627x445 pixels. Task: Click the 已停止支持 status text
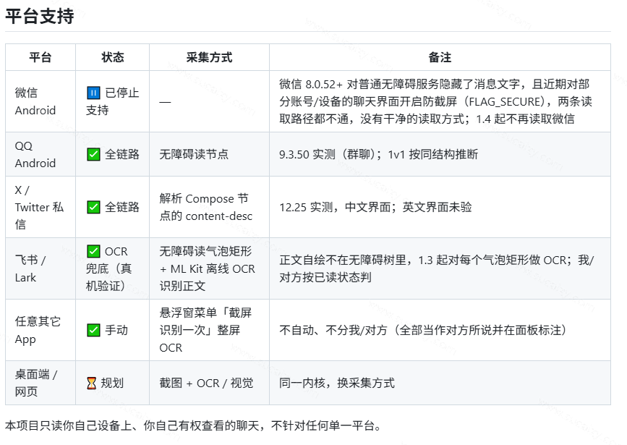112,101
